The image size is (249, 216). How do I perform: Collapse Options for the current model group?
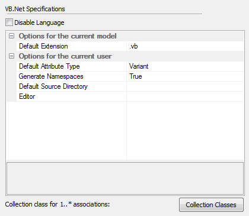(12, 36)
